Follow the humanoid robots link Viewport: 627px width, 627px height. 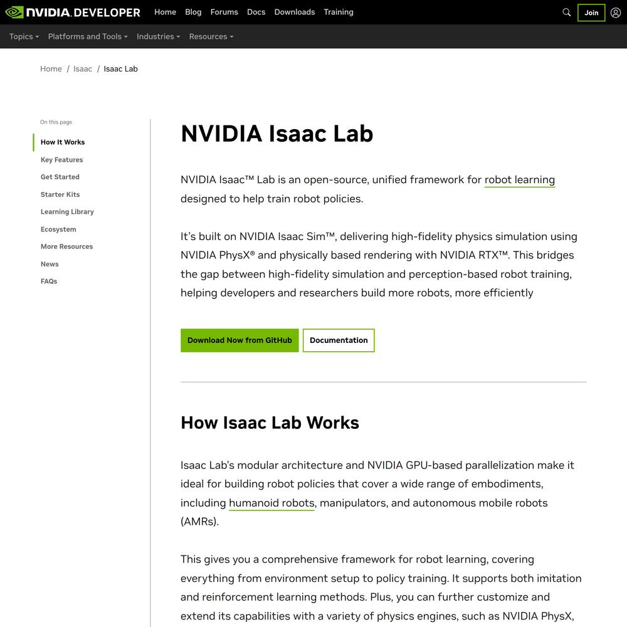tap(271, 503)
